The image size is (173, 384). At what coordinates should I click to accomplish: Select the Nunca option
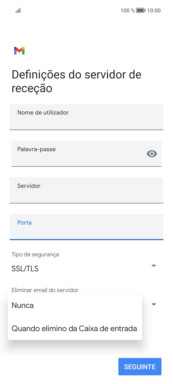22,305
